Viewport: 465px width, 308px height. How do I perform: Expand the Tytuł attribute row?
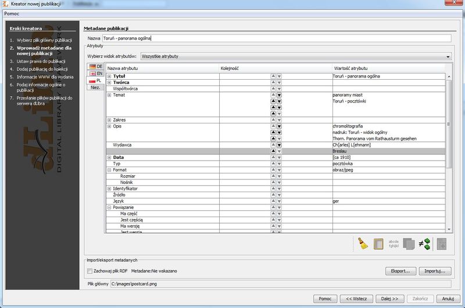pyautogui.click(x=109, y=76)
